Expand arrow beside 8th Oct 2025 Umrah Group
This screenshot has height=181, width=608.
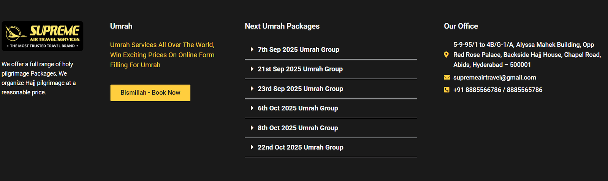click(252, 128)
